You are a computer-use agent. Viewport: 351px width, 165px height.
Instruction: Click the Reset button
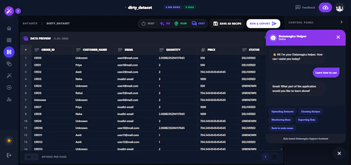point(148,24)
